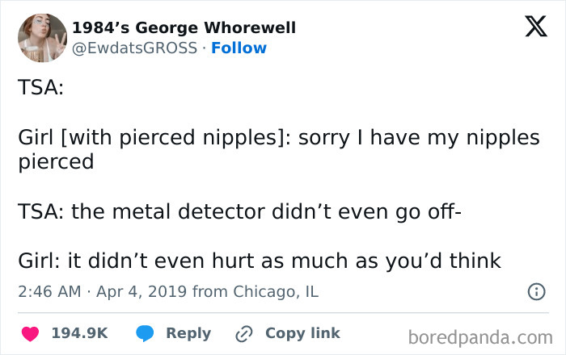Follow the @EwdatsGROSS account
This screenshot has height=355, width=566.
pos(239,48)
